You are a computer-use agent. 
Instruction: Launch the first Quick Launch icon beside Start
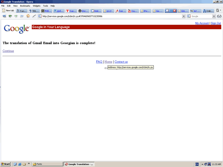pos(15,164)
